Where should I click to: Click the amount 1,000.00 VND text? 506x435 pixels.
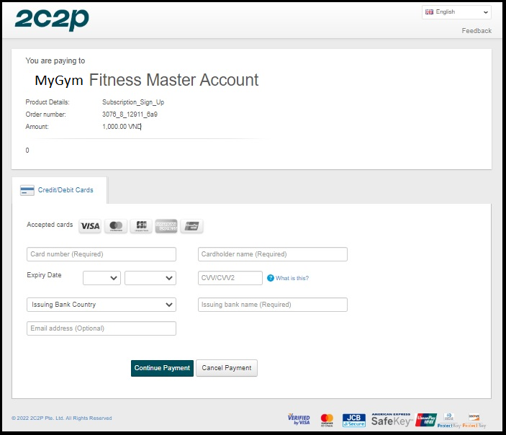pyautogui.click(x=122, y=127)
